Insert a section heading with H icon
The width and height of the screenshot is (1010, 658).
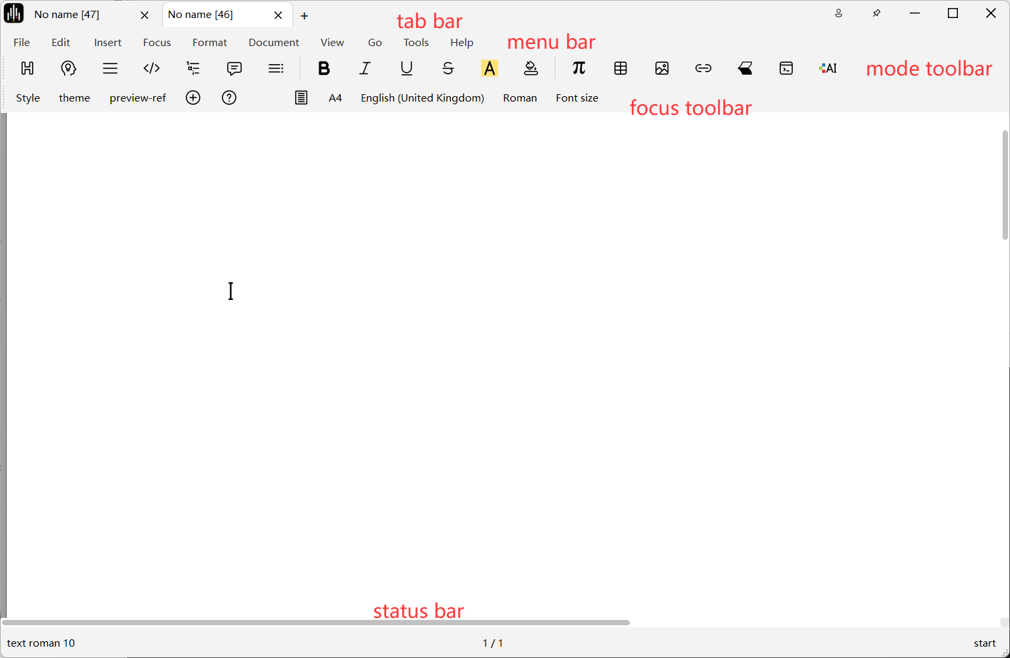27,68
